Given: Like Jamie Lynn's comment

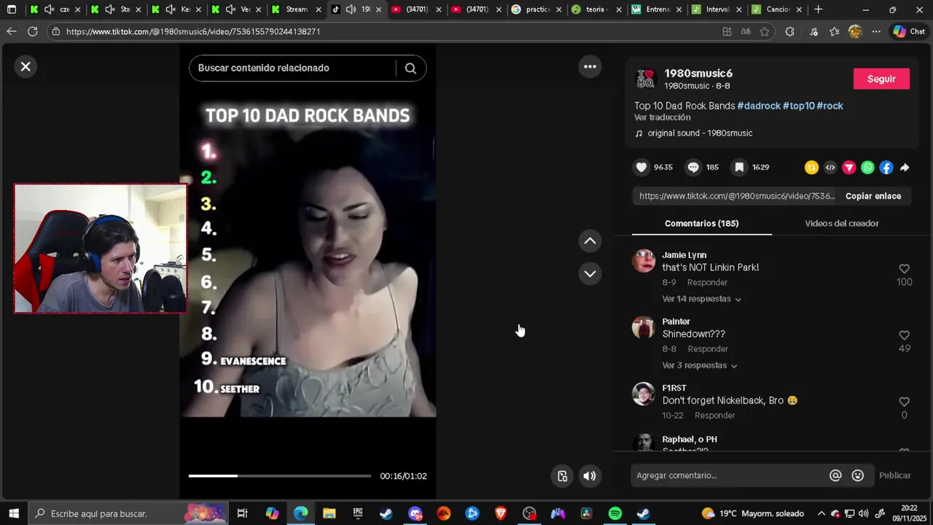Looking at the screenshot, I should [x=904, y=268].
